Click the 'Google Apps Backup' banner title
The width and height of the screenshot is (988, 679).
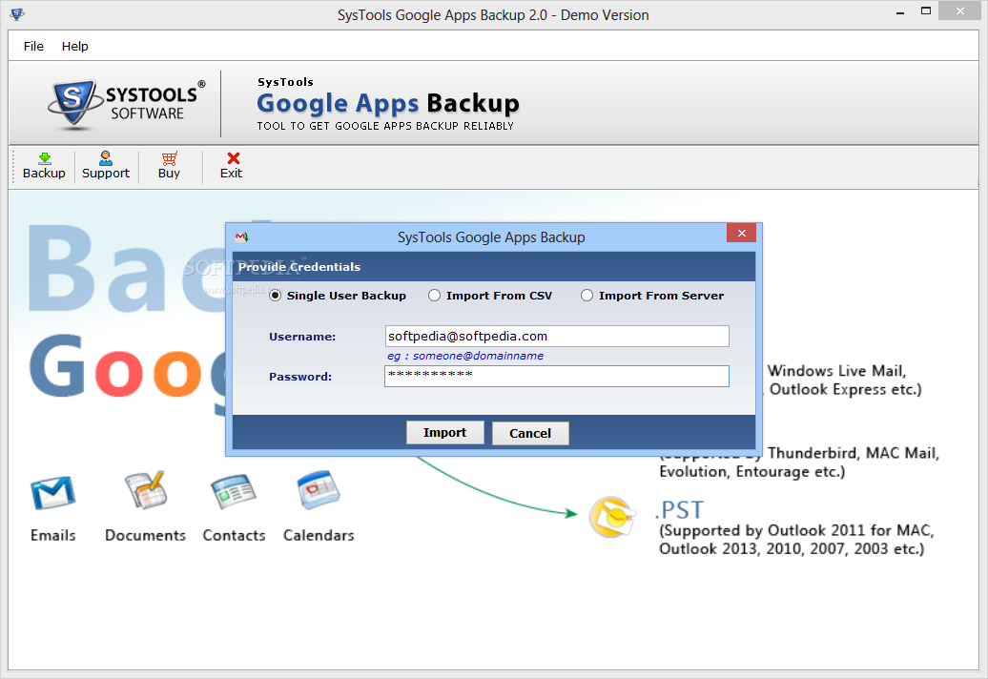[x=388, y=103]
